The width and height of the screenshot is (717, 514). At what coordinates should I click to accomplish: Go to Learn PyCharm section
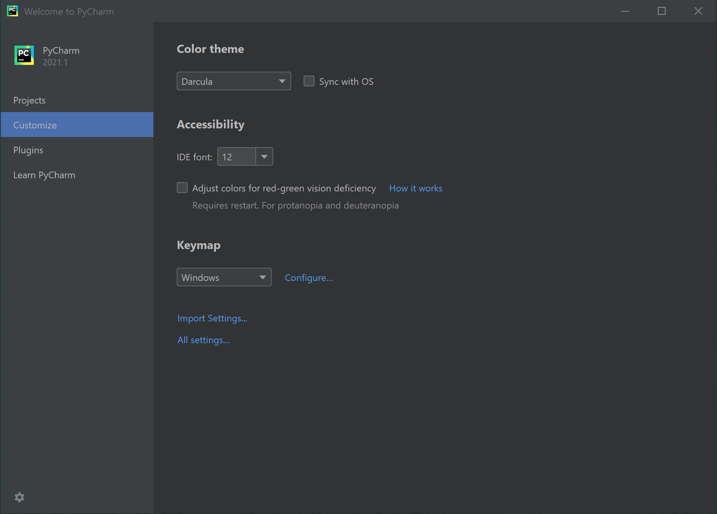tap(77, 175)
